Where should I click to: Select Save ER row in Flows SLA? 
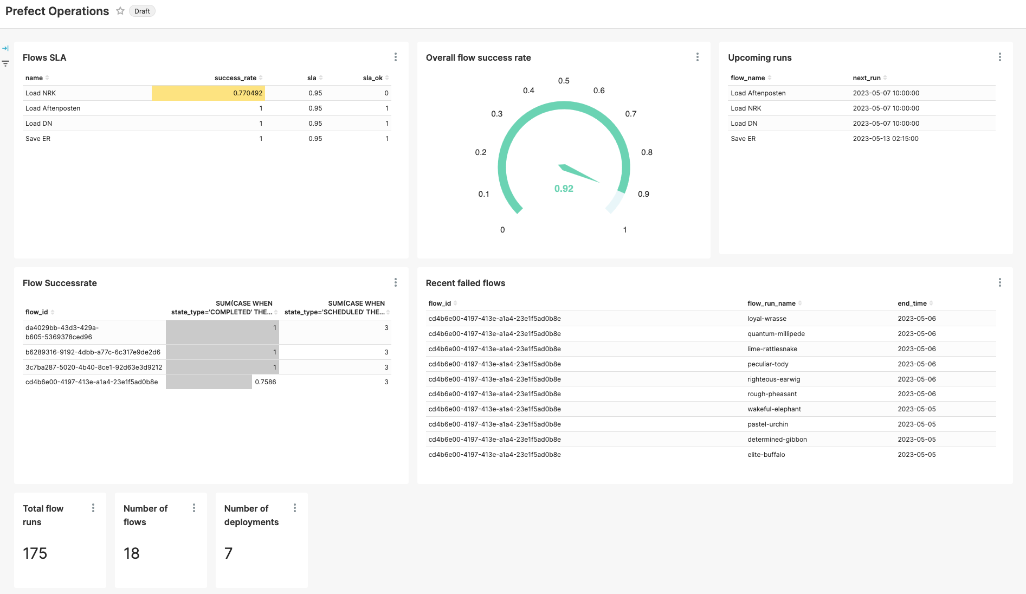tap(207, 139)
